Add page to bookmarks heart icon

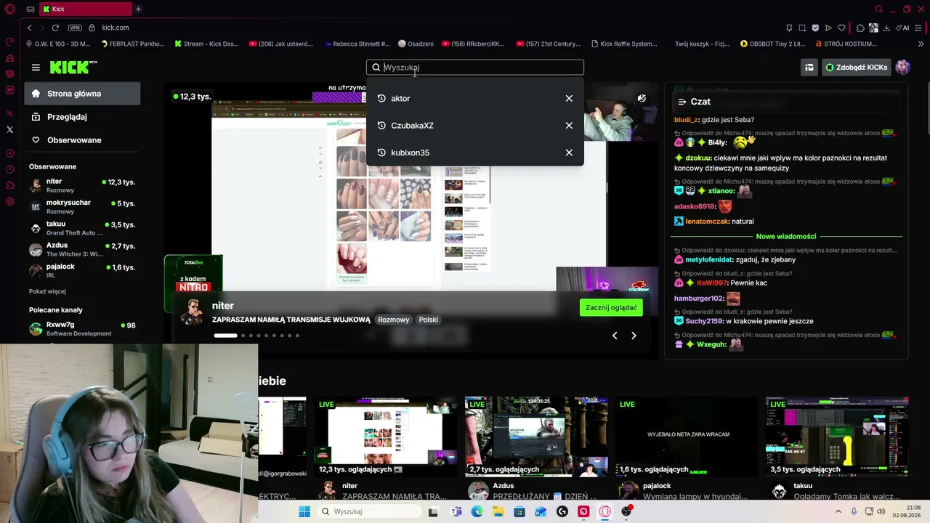tap(841, 28)
